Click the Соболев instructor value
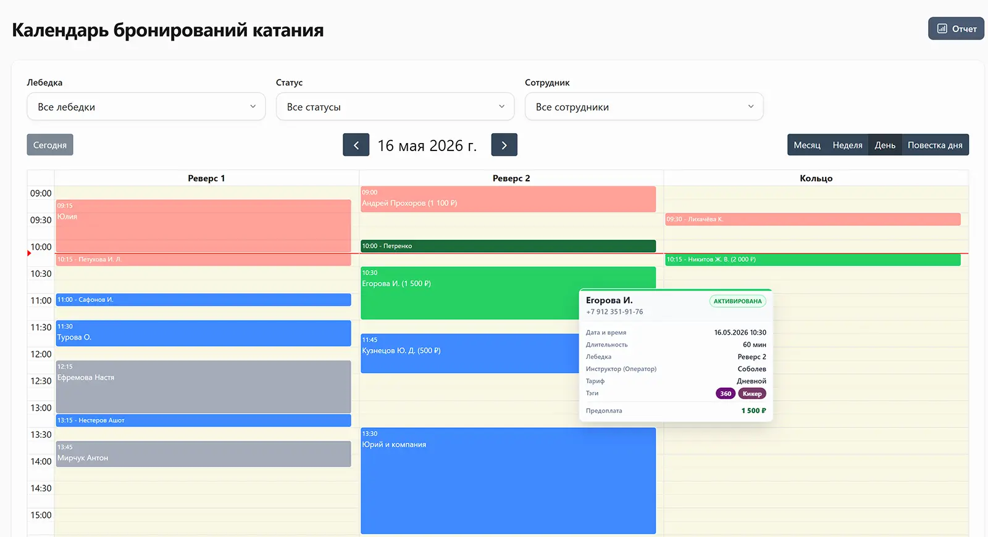The height and width of the screenshot is (537, 988). 752,369
